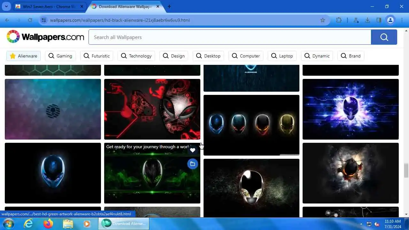Screen dimensions: 409x230
Task: Click the address bar URL
Action: pos(120,20)
